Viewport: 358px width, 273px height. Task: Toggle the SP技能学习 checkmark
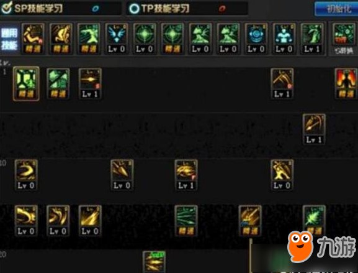[x=6, y=8]
